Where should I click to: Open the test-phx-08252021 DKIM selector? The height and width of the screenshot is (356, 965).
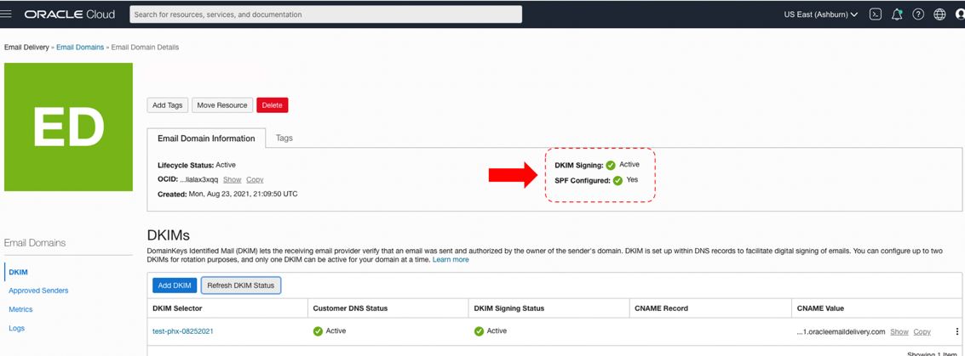(x=183, y=331)
